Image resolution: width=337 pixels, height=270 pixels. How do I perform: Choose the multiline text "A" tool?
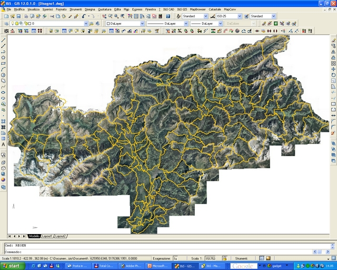3,144
